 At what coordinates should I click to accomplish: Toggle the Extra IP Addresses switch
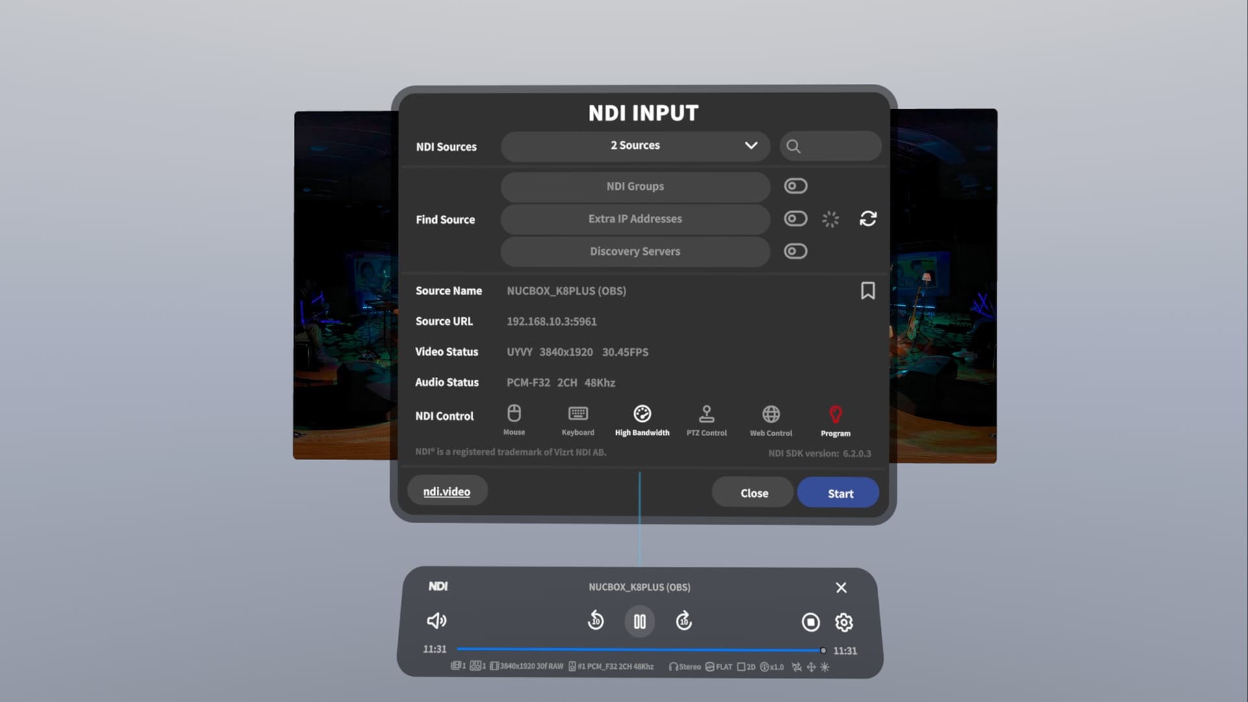click(x=795, y=218)
